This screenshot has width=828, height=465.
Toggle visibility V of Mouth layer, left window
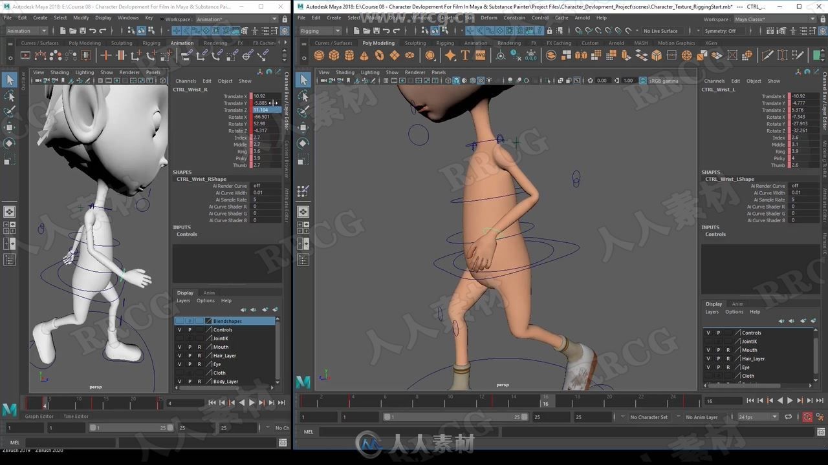179,347
